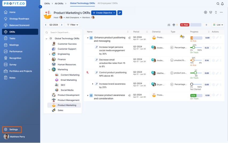Click Search Department field
Screen dimensions: 228x143
63,33
